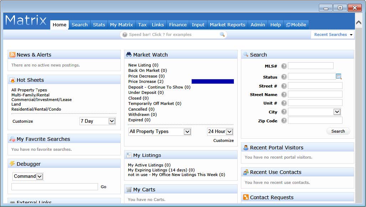The height and width of the screenshot is (207, 366).
Task: Click the blue Price Increase bar
Action: click(x=213, y=81)
